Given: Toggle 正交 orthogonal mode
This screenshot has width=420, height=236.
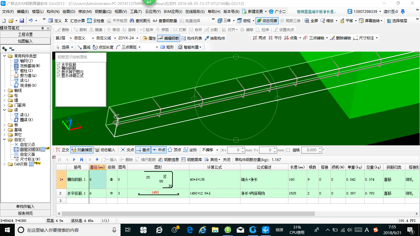Looking at the screenshot, I should [x=62, y=150].
